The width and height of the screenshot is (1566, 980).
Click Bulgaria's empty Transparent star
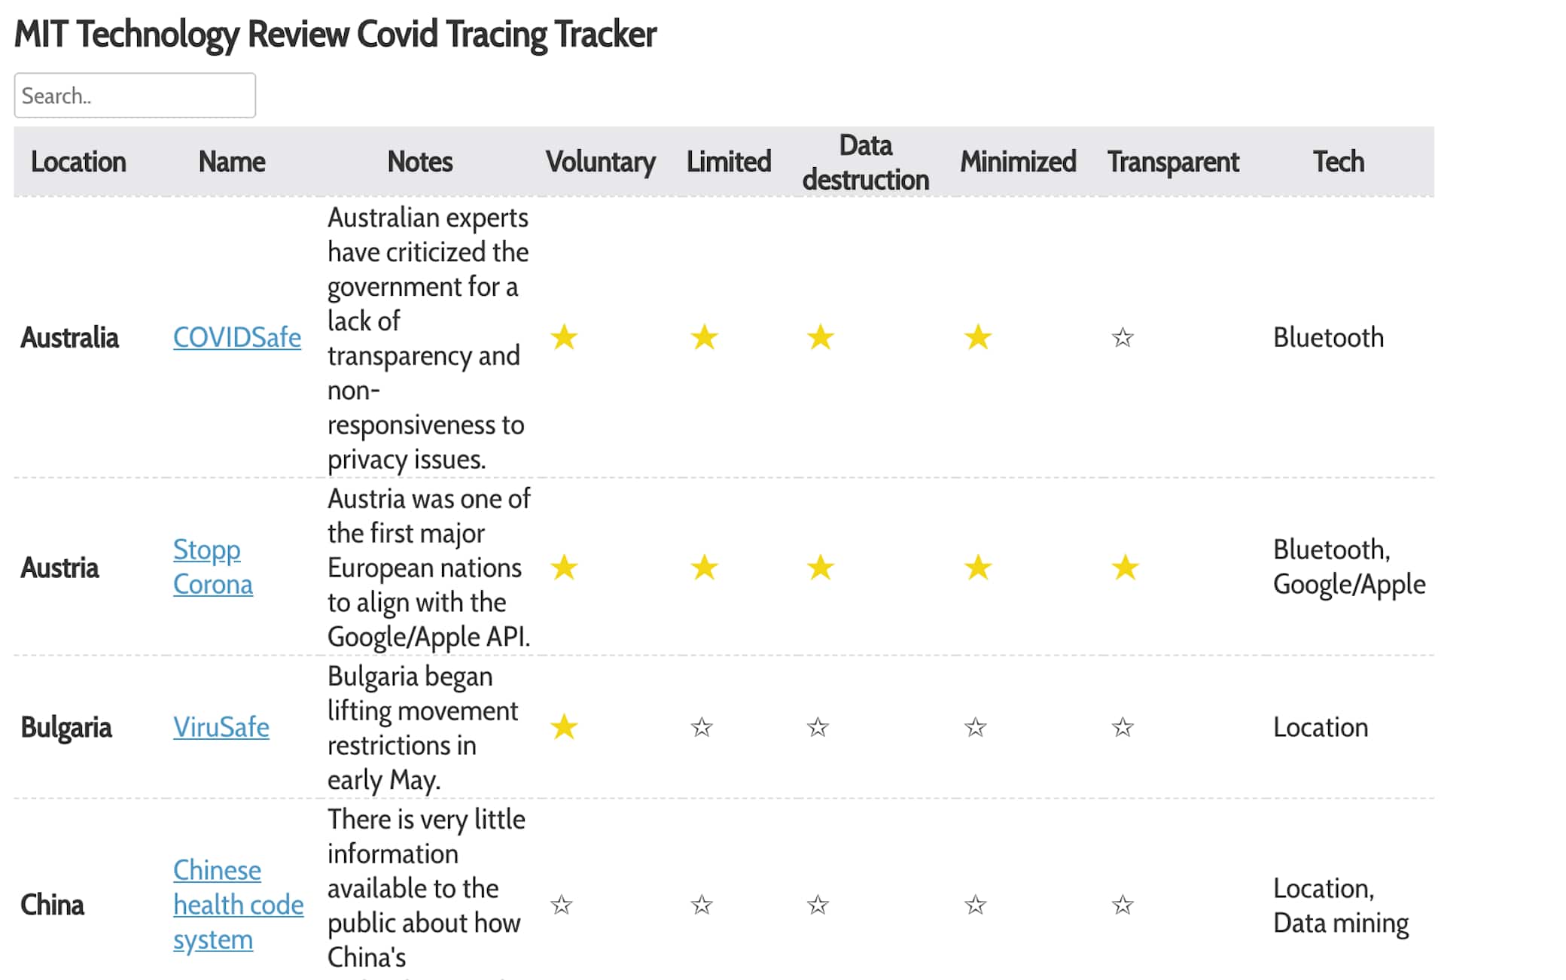tap(1123, 727)
